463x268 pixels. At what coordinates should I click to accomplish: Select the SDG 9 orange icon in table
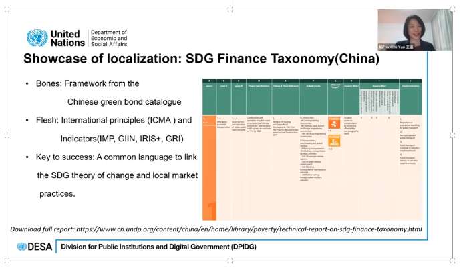coord(334,123)
